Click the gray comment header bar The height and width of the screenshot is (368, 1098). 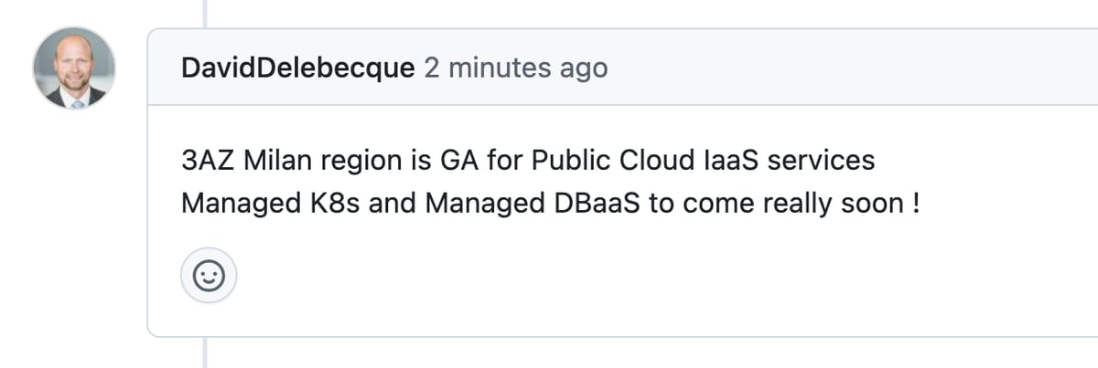click(823, 68)
